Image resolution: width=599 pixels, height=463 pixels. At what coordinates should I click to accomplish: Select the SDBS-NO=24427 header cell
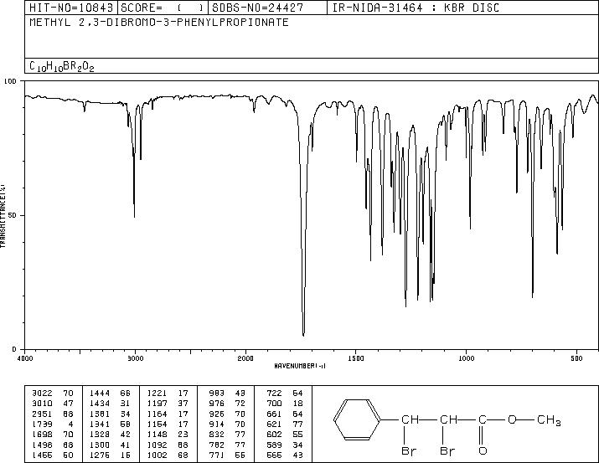click(267, 8)
